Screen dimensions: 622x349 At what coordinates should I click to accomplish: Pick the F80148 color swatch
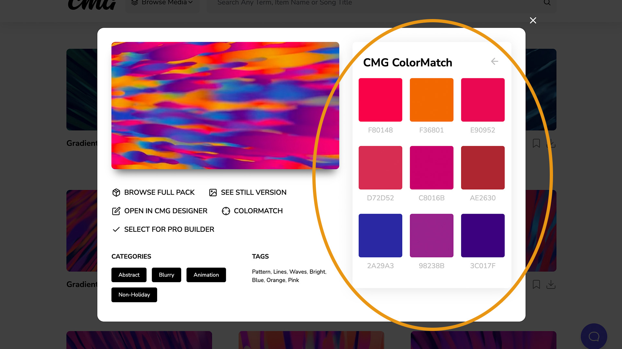coord(380,100)
